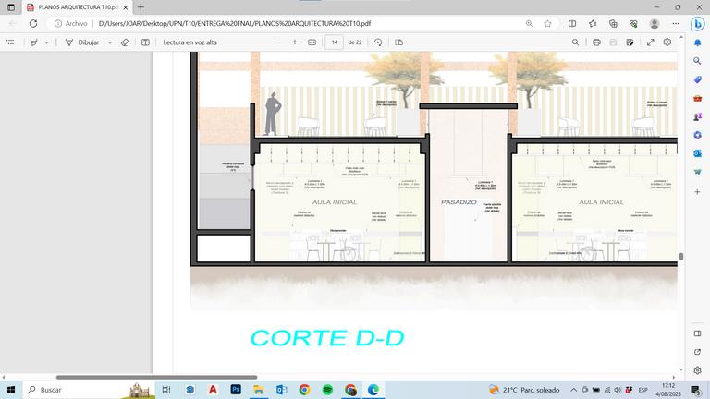Open sidebar Outlook icon
The height and width of the screenshot is (399, 710).
pyautogui.click(x=697, y=154)
